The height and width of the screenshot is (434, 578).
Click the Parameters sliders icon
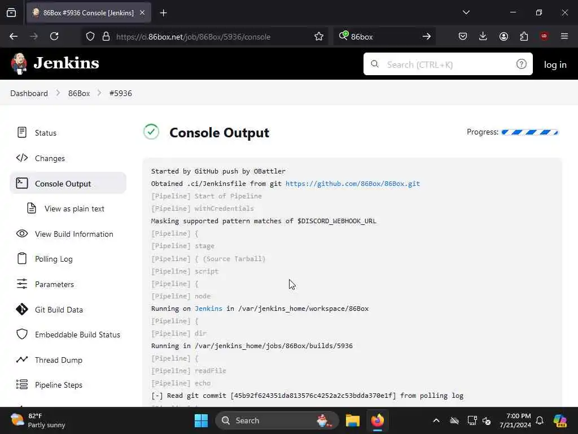(x=22, y=284)
